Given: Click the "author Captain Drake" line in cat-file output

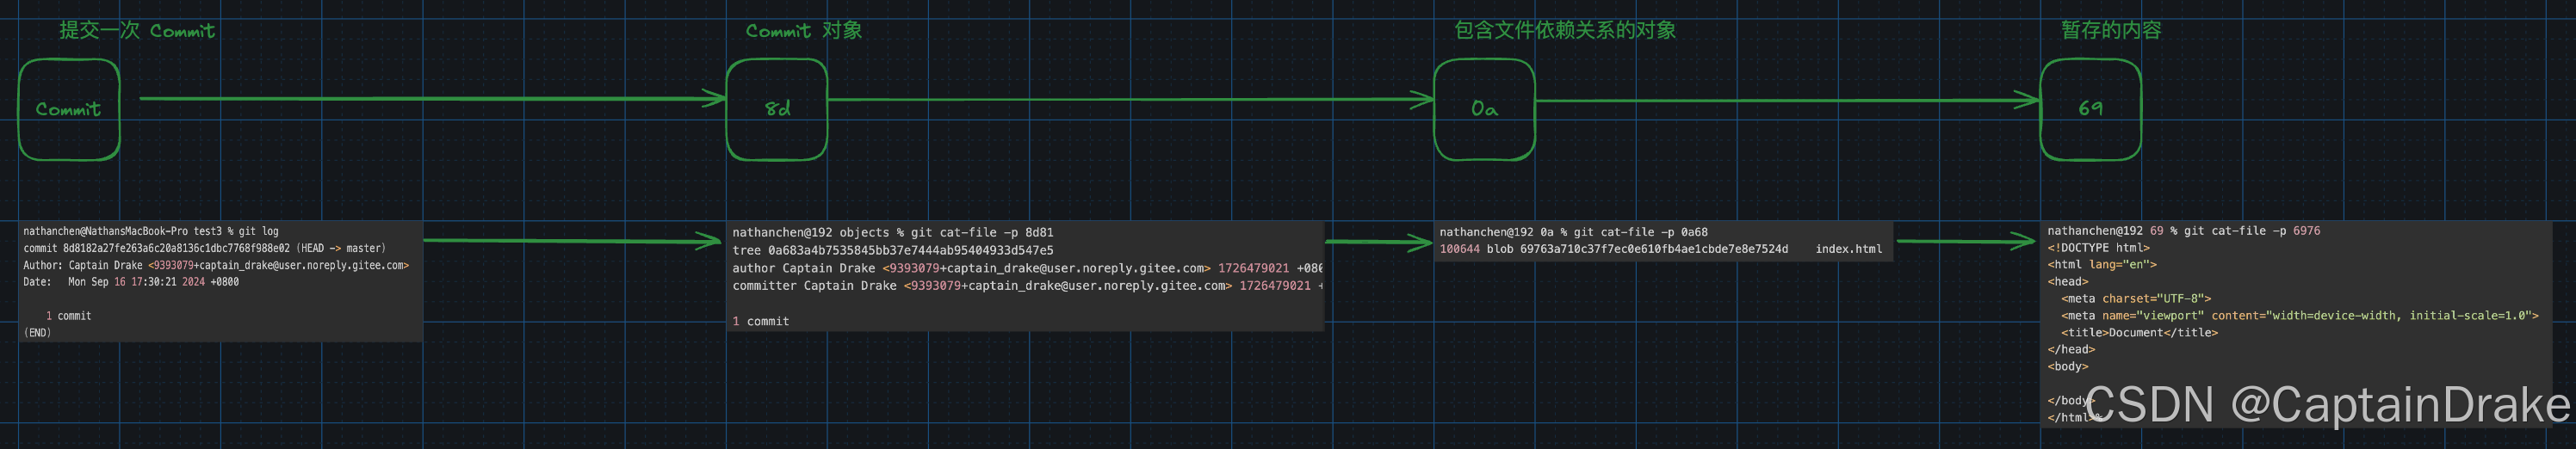Looking at the screenshot, I should pyautogui.click(x=1027, y=268).
